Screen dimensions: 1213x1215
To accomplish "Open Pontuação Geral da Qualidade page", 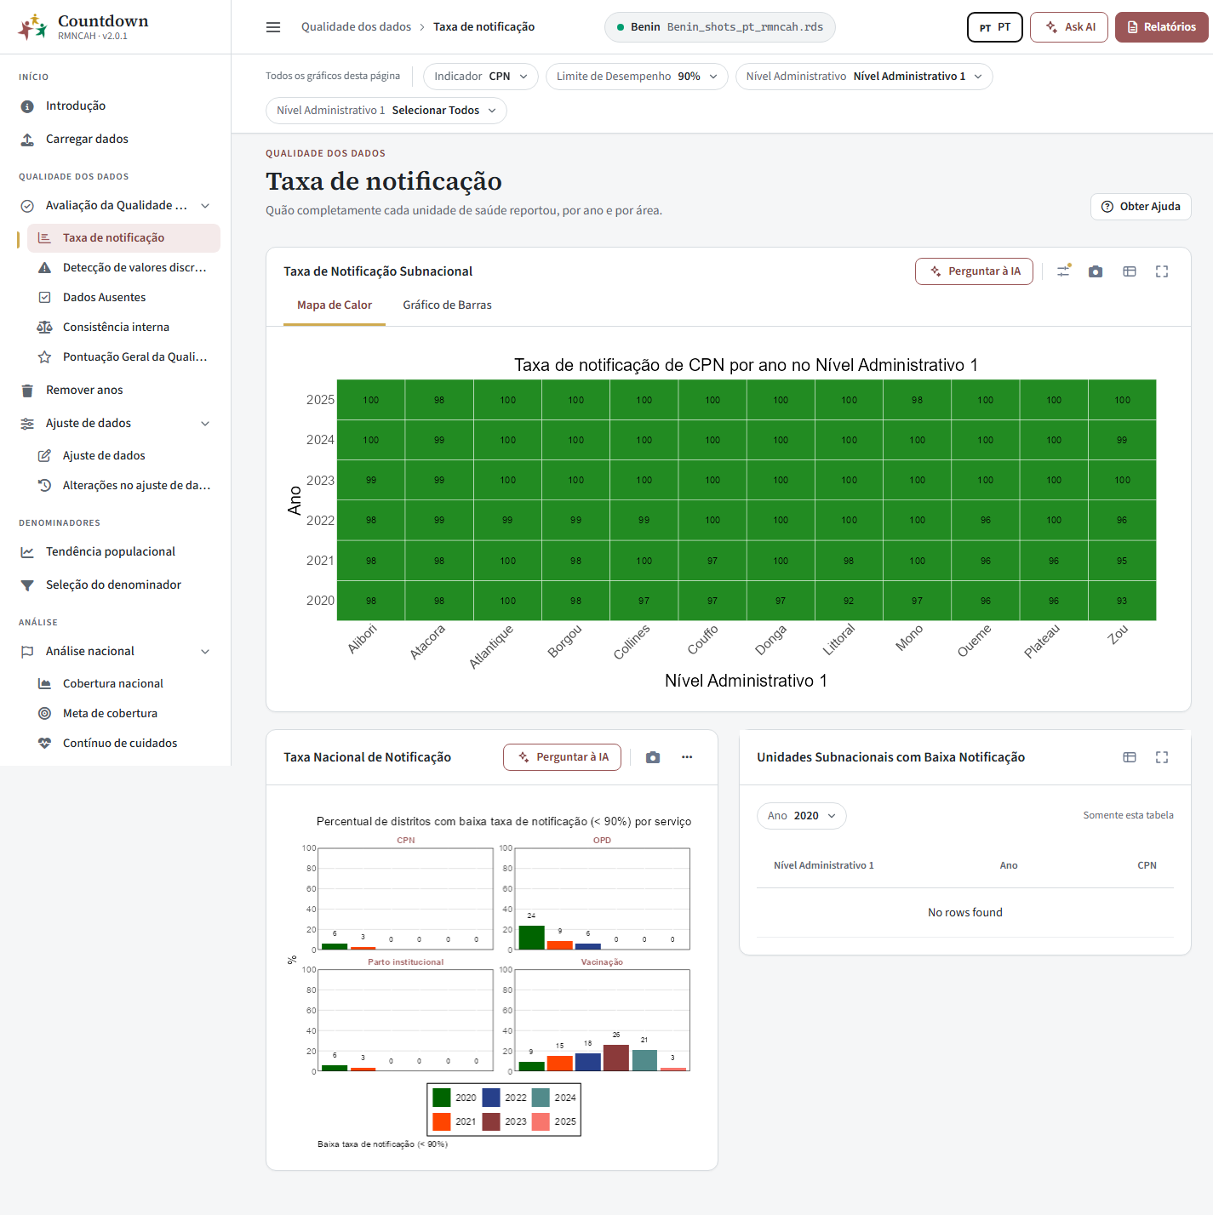I will point(123,357).
